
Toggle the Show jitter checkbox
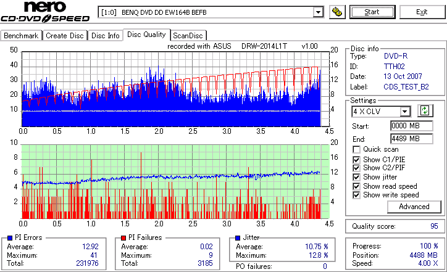click(x=356, y=177)
